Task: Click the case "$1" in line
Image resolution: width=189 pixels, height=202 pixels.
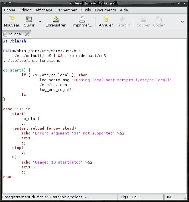Action: tap(17, 109)
